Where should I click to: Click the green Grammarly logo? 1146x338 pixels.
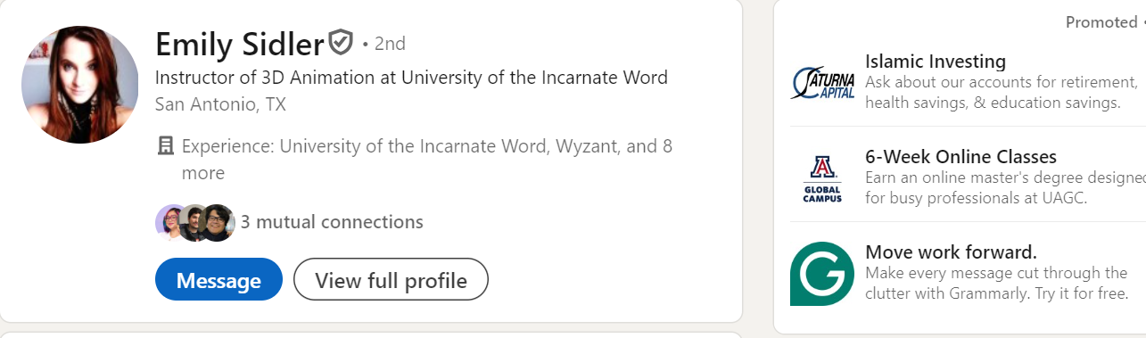tap(822, 274)
